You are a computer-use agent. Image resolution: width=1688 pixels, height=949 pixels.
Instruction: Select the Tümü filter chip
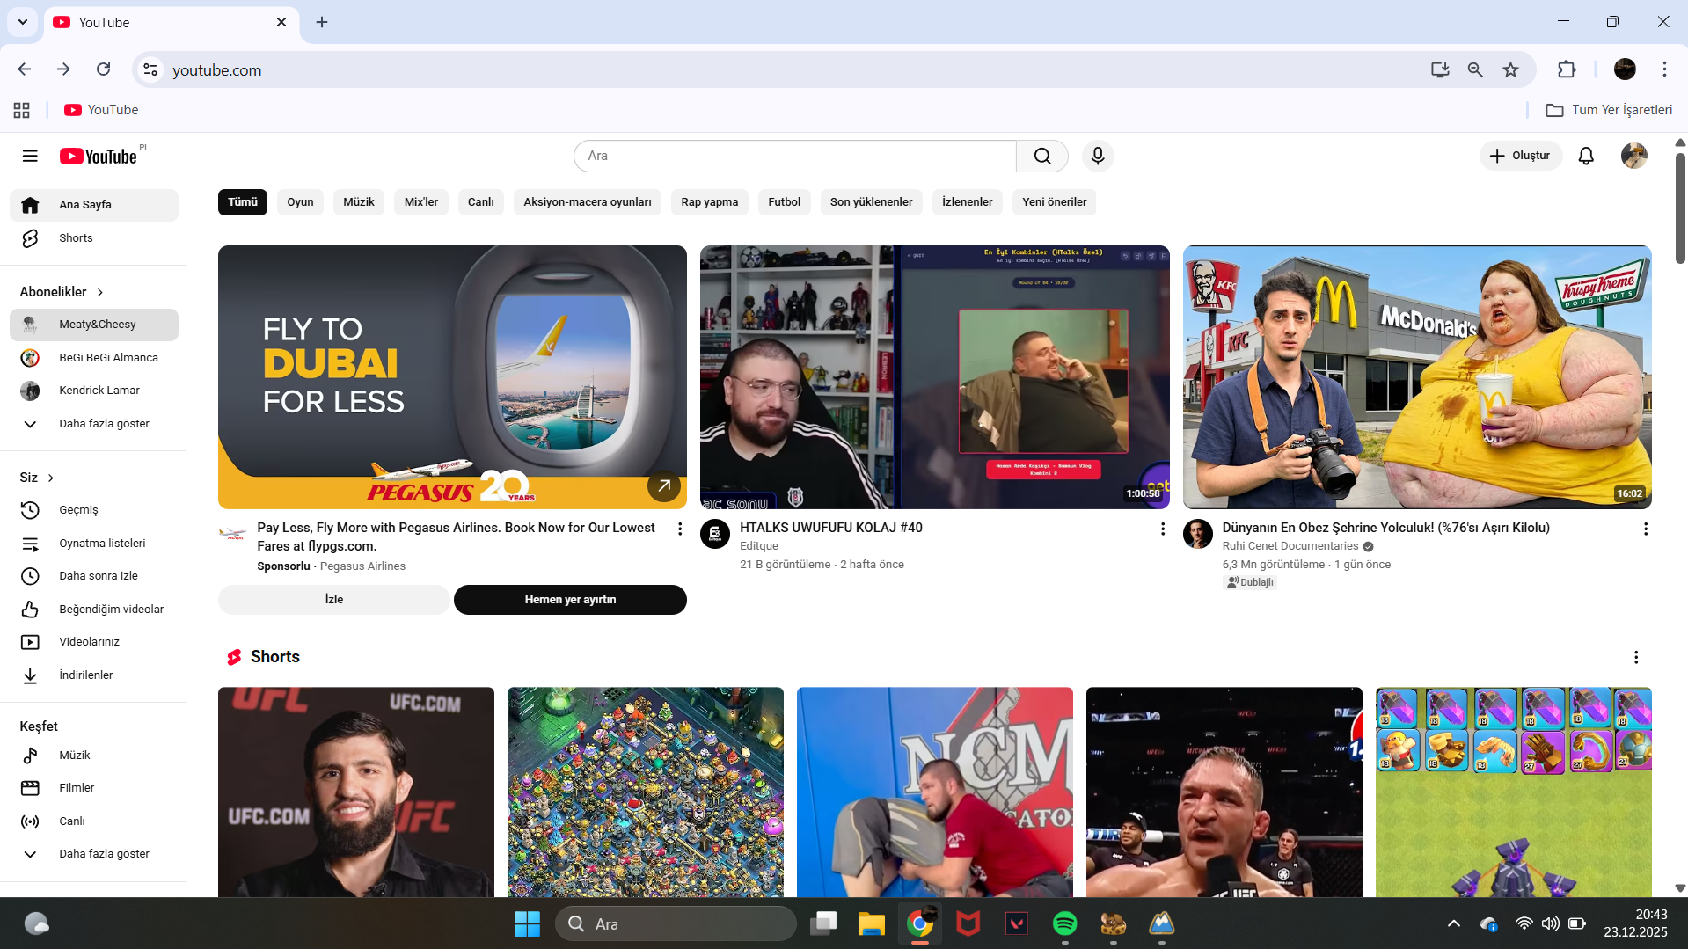point(243,202)
